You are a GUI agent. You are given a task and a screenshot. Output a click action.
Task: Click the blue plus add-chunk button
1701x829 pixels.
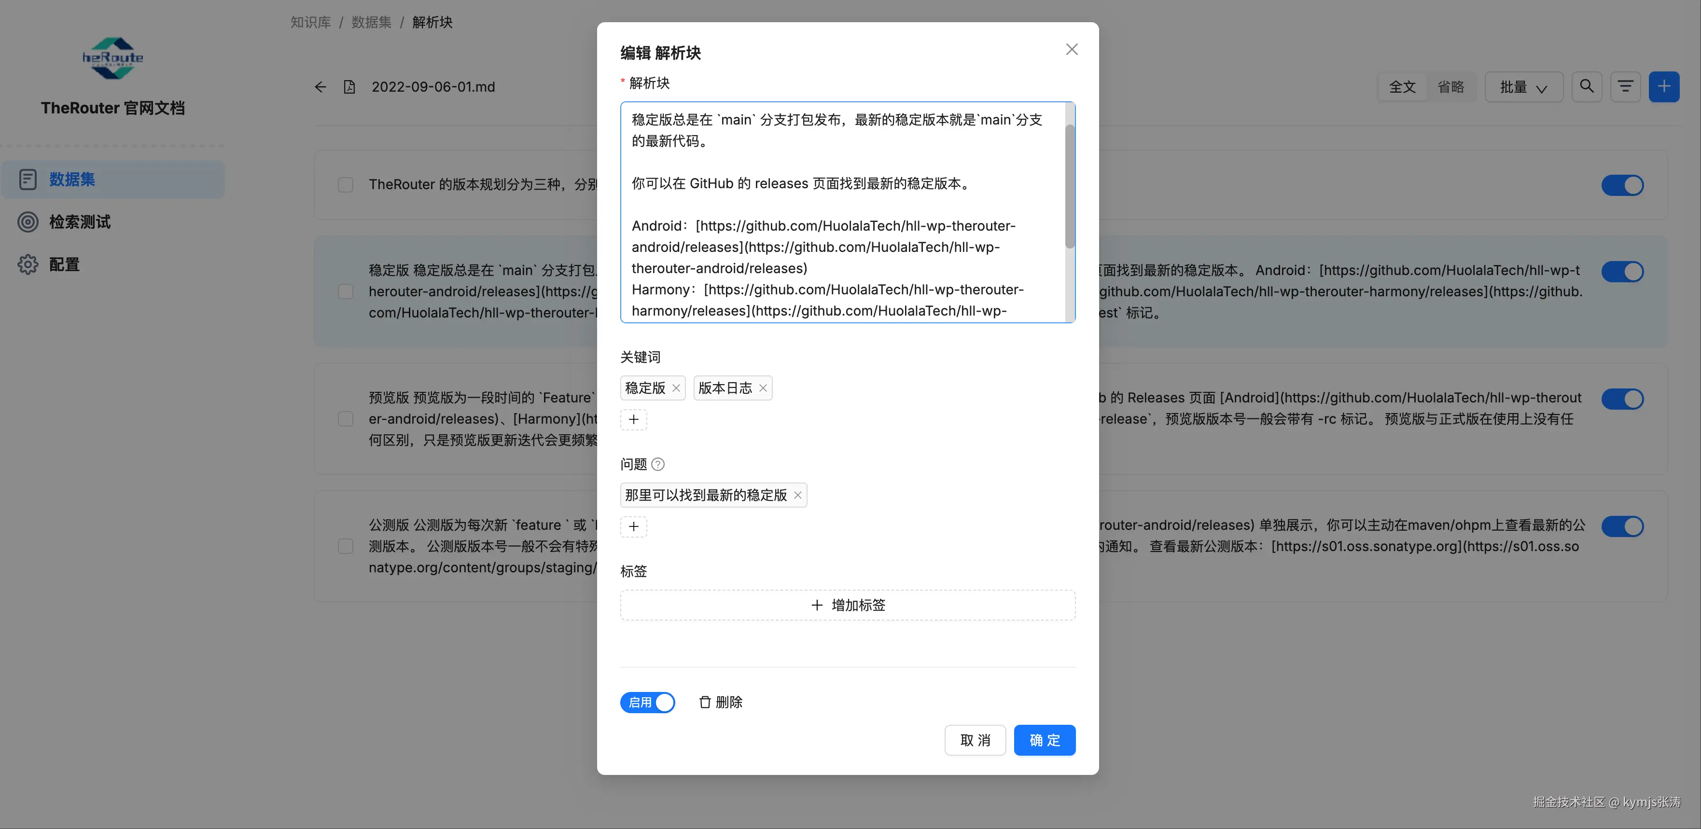point(1663,86)
